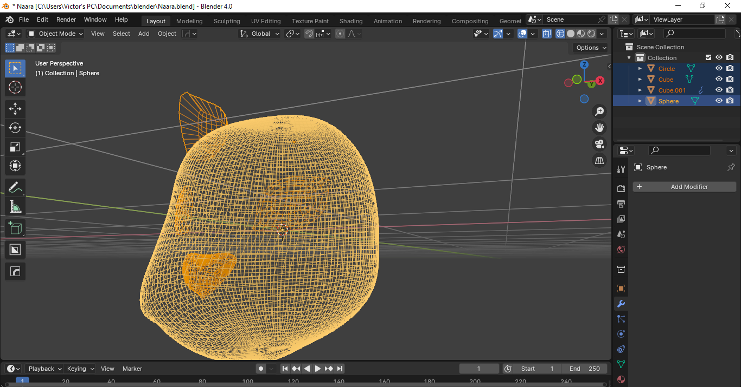Select the Move tool
The width and height of the screenshot is (741, 387).
tap(15, 109)
